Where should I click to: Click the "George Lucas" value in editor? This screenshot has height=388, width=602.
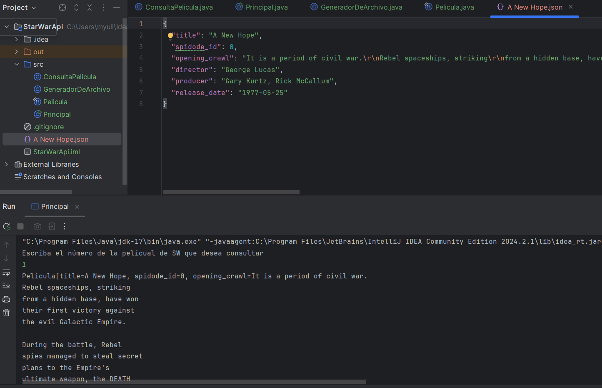point(250,70)
